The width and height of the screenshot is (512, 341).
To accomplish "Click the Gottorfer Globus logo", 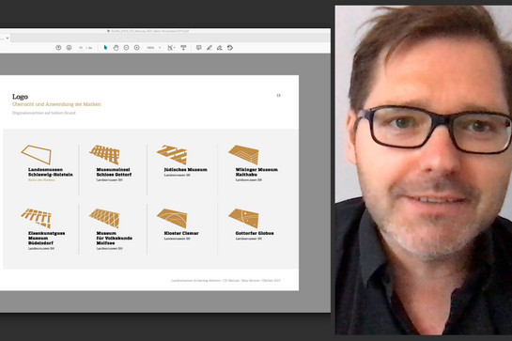I will pos(243,218).
